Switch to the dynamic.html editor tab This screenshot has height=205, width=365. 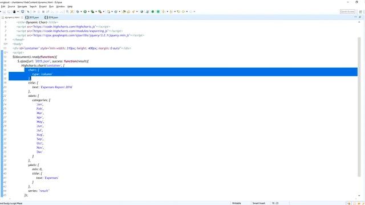tap(12, 18)
